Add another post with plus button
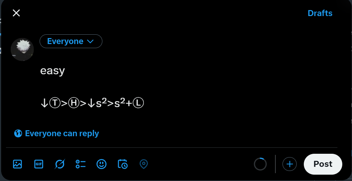The image size is (352, 181). pos(289,164)
